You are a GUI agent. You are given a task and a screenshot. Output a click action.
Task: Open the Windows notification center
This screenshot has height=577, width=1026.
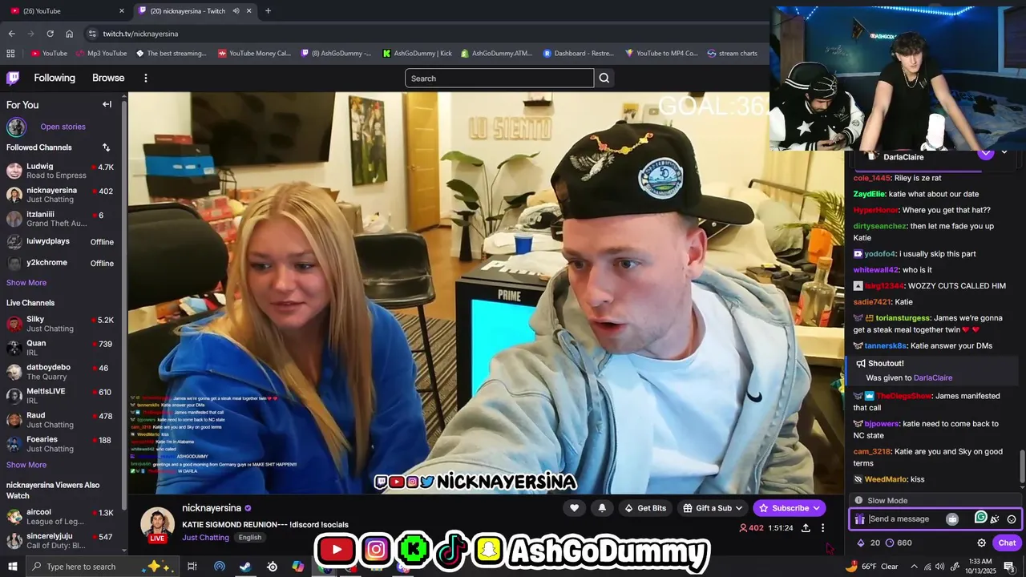[1010, 567]
